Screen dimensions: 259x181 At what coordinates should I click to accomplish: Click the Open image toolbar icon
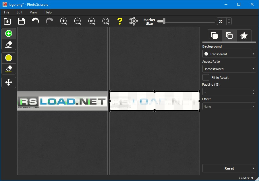click(7, 21)
